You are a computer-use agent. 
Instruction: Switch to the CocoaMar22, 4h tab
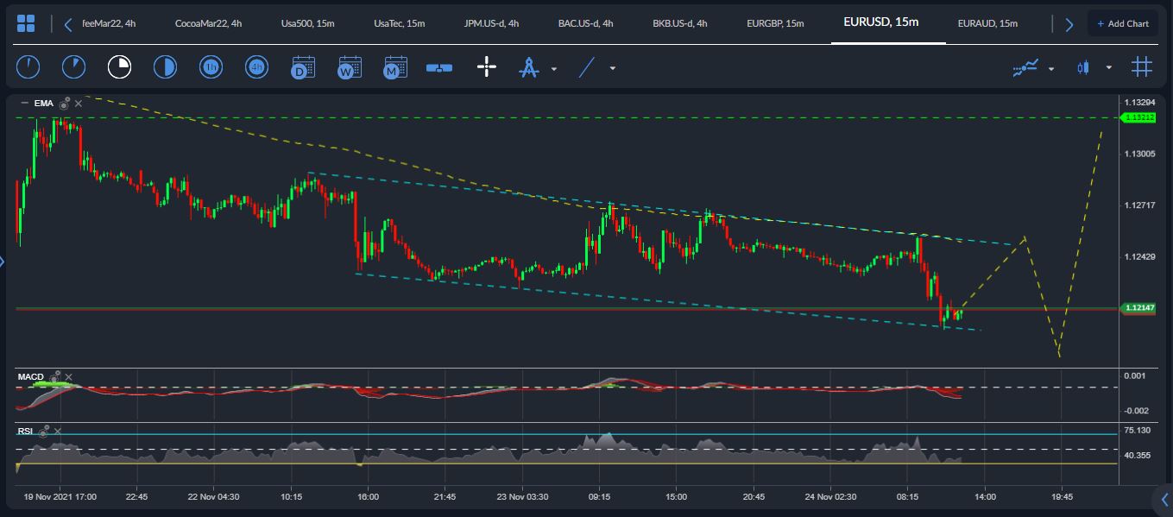(x=208, y=23)
